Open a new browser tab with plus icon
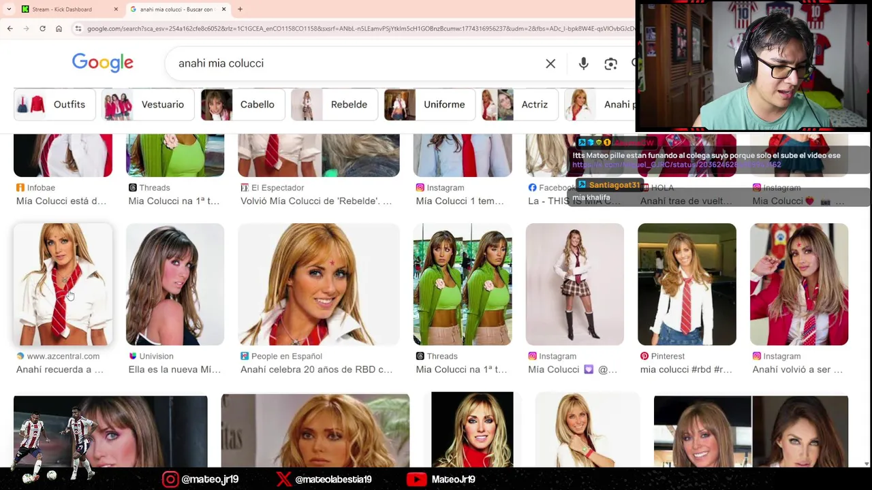The width and height of the screenshot is (872, 490). [x=240, y=9]
